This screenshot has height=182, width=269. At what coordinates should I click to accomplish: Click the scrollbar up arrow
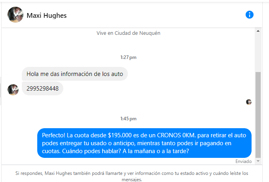pos(258,31)
